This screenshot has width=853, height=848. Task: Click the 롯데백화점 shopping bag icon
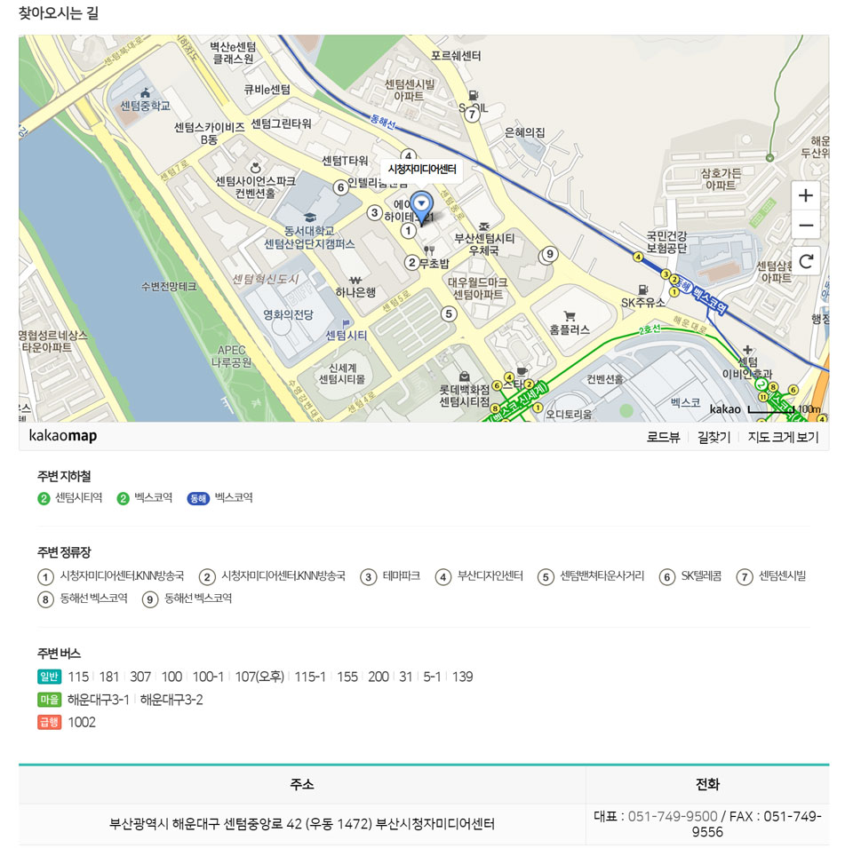coord(464,376)
